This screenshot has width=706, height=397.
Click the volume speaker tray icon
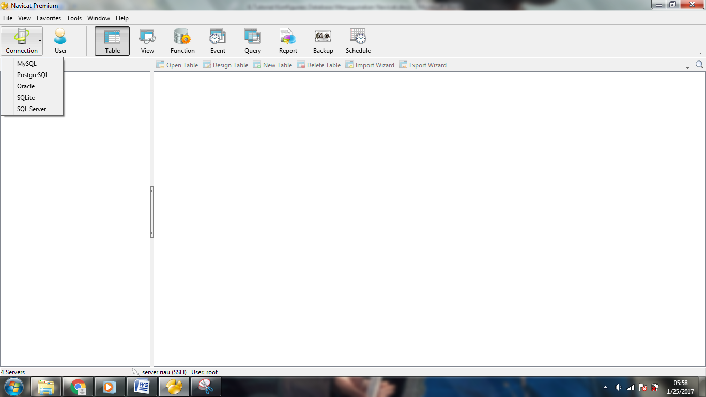619,387
